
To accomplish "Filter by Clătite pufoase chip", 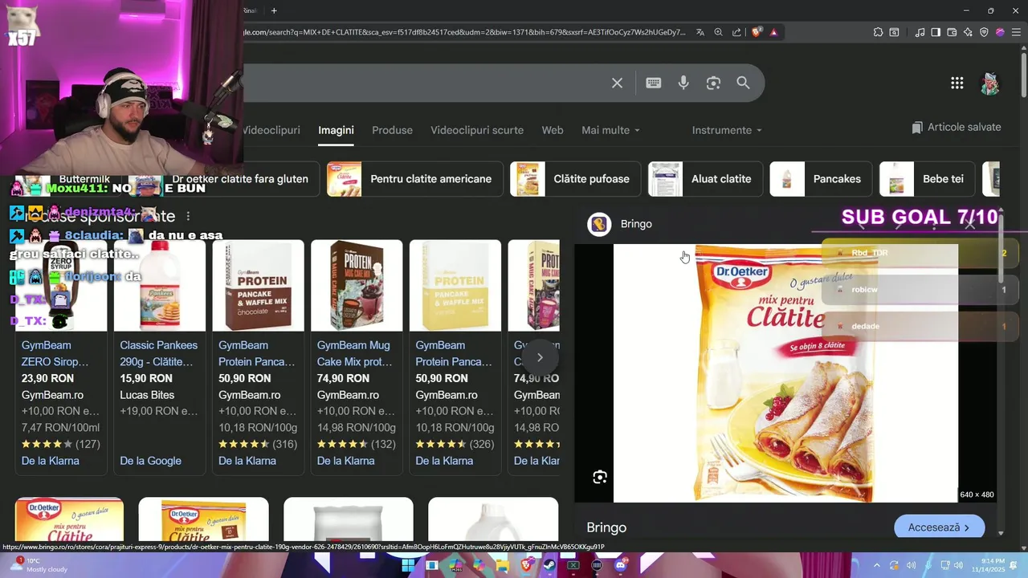I will [575, 179].
